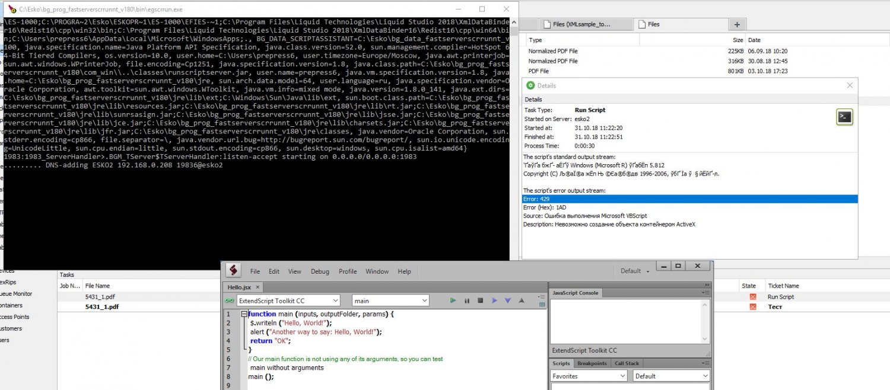Click the green Details gear icon
The height and width of the screenshot is (390, 890).
coord(530,85)
